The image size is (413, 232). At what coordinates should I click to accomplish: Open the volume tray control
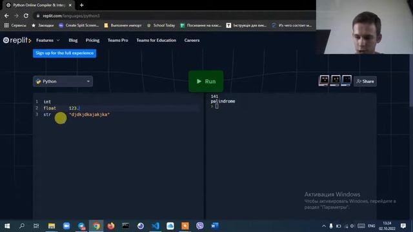coord(352,226)
